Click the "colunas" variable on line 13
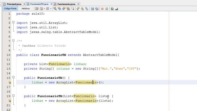 pos(63,68)
